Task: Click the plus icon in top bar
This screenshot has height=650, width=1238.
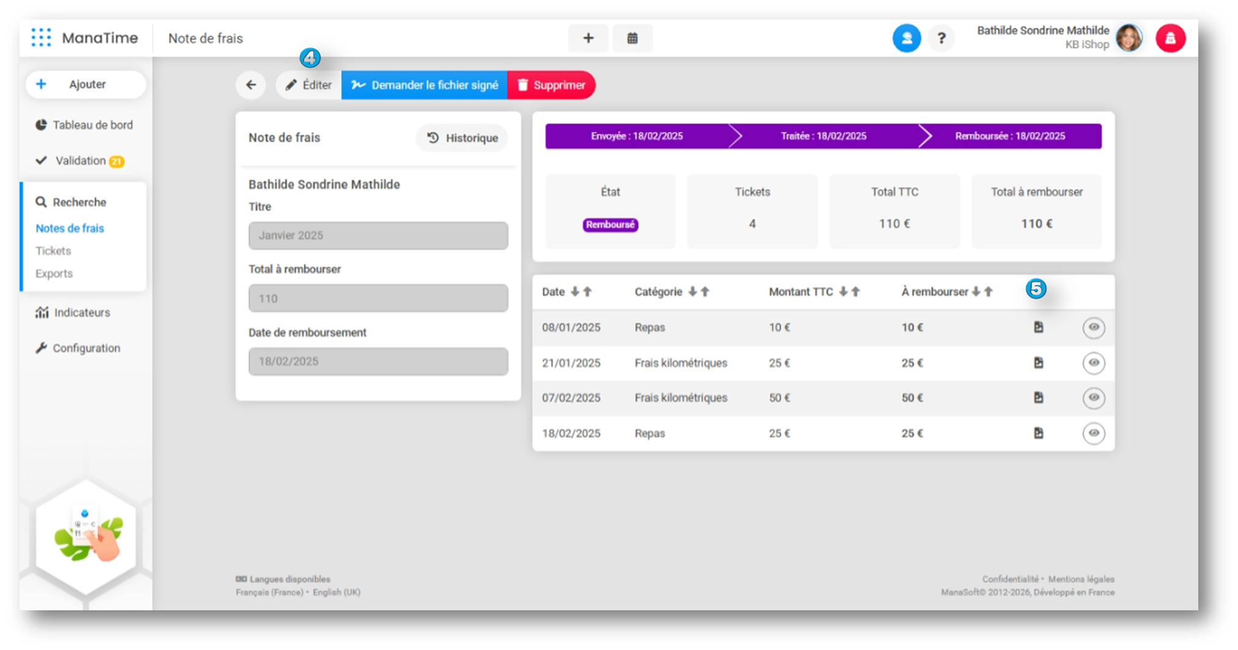Action: 588,38
